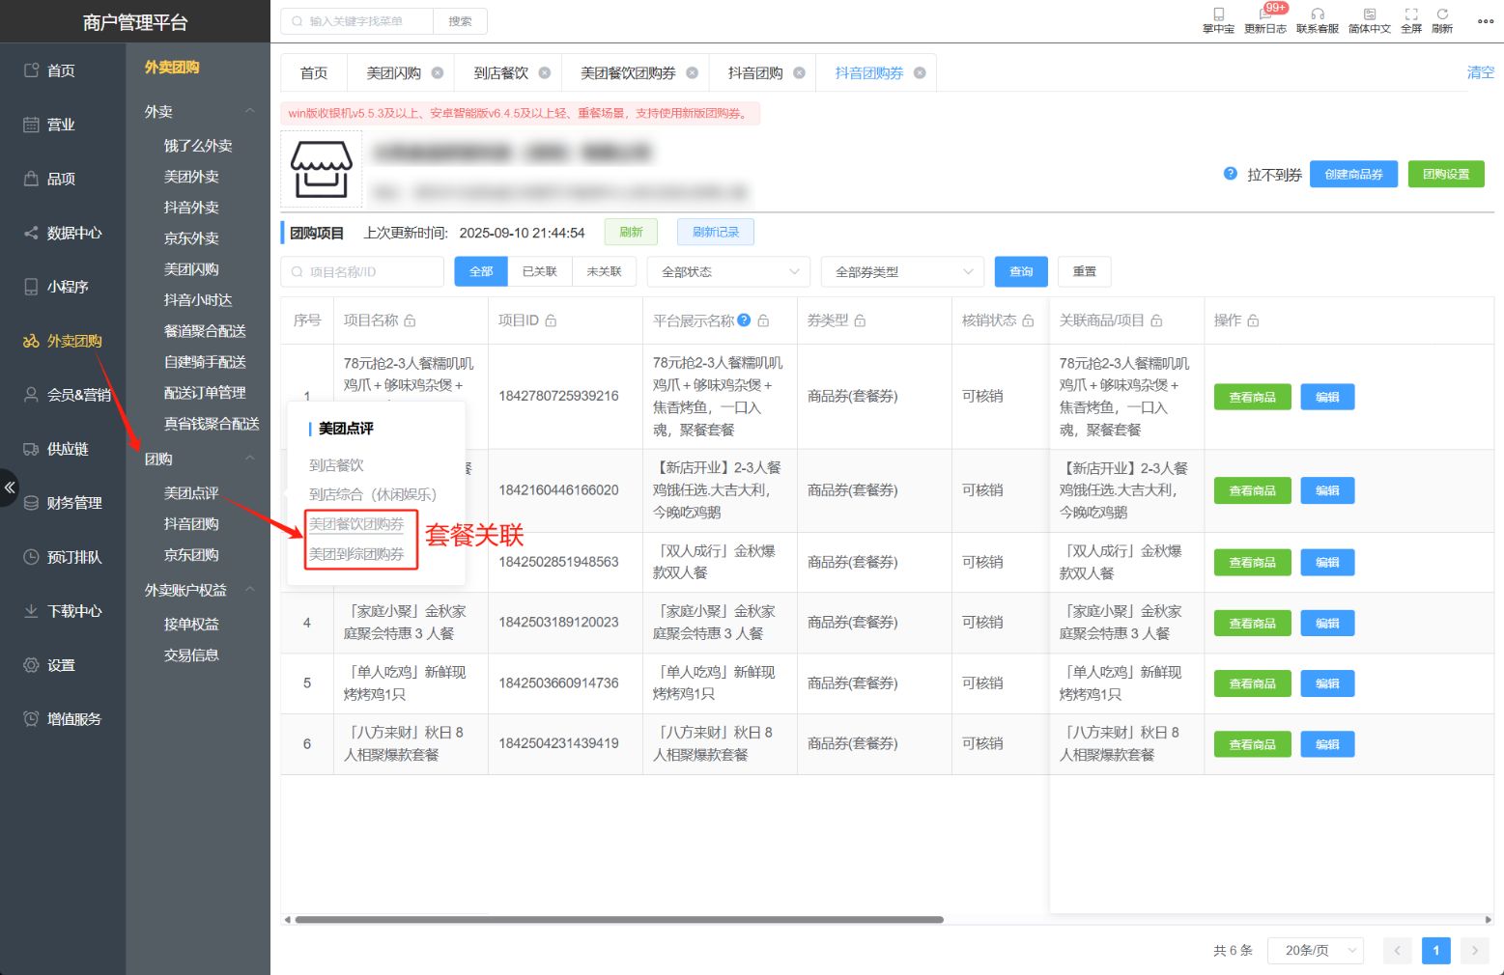Open the 会员&营销 person icon

coord(31,395)
